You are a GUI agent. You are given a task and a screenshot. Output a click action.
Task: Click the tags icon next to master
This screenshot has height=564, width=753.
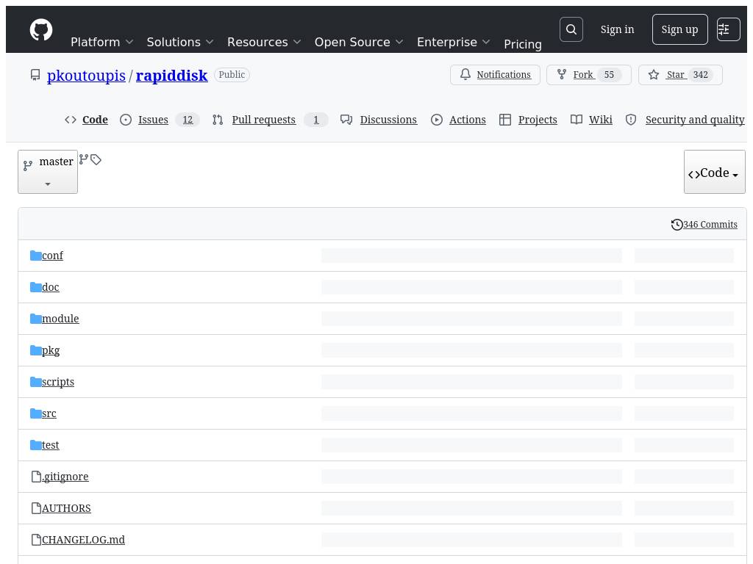96,159
